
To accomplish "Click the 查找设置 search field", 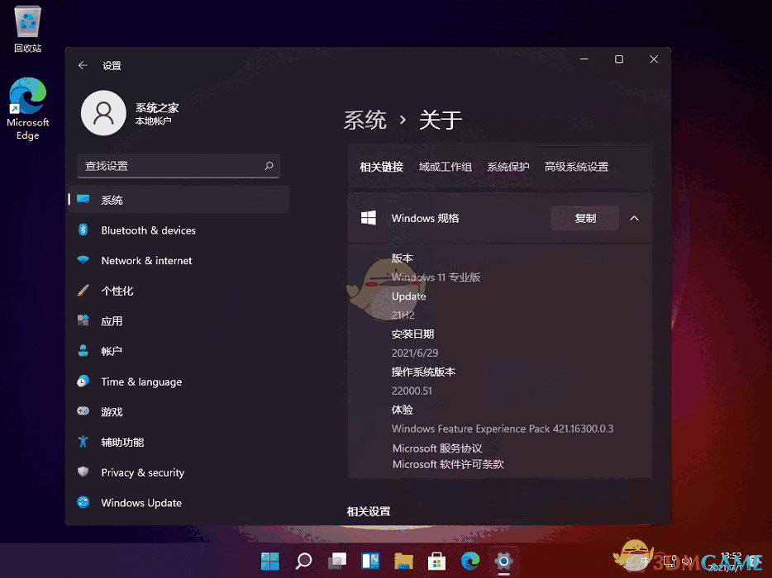I will coord(179,166).
